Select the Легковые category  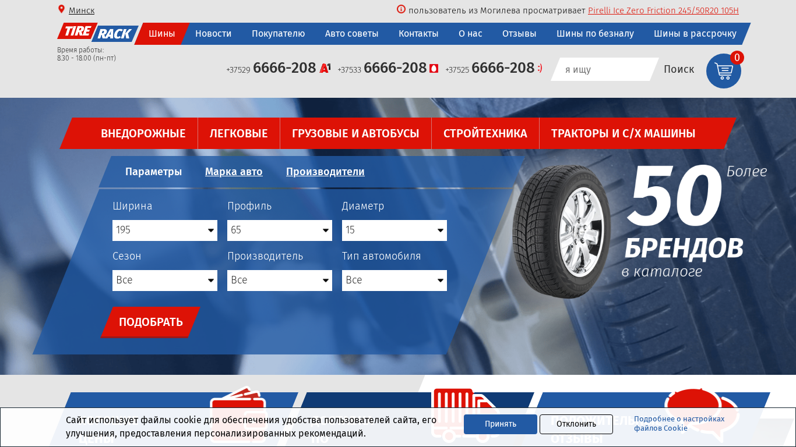point(239,133)
